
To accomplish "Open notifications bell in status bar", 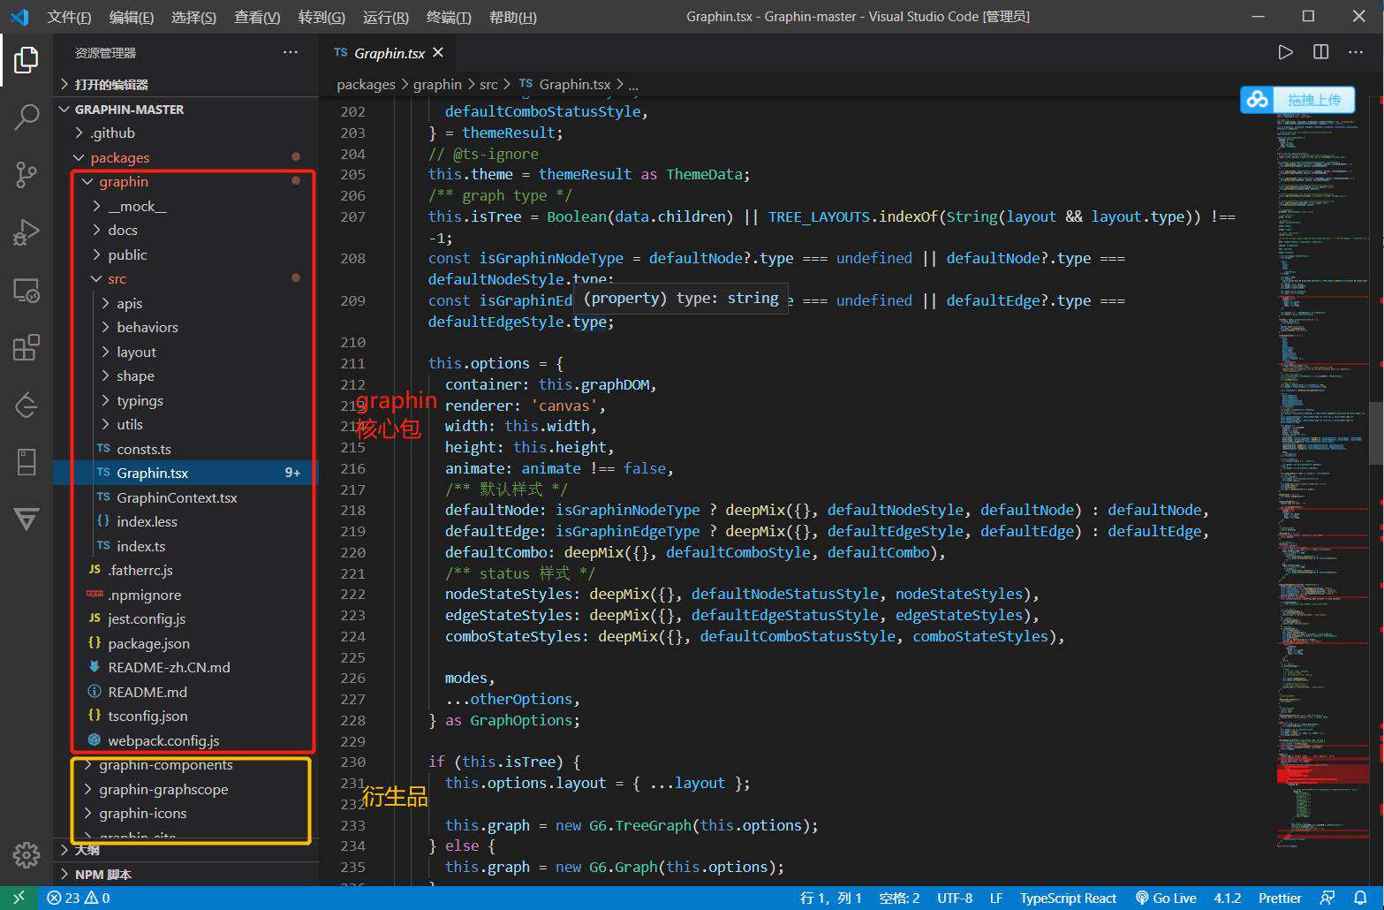I will tap(1360, 898).
